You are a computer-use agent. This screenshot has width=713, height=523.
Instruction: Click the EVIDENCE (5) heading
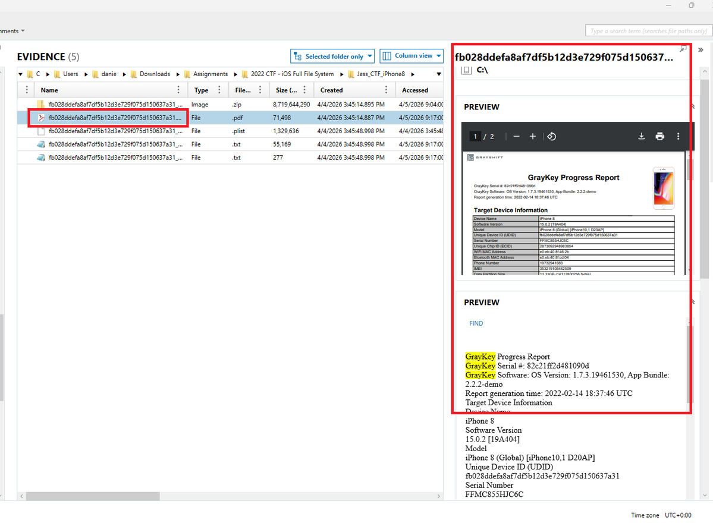point(48,57)
